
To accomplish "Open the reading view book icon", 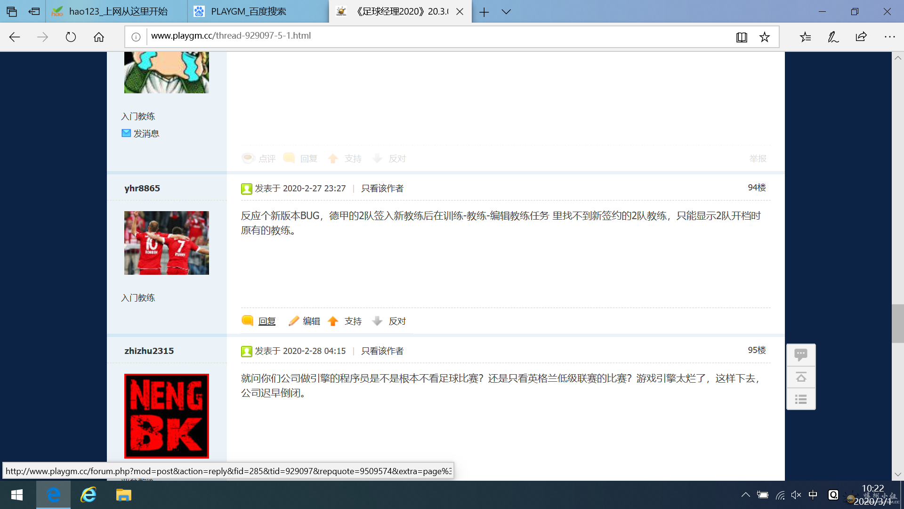I will click(x=742, y=37).
